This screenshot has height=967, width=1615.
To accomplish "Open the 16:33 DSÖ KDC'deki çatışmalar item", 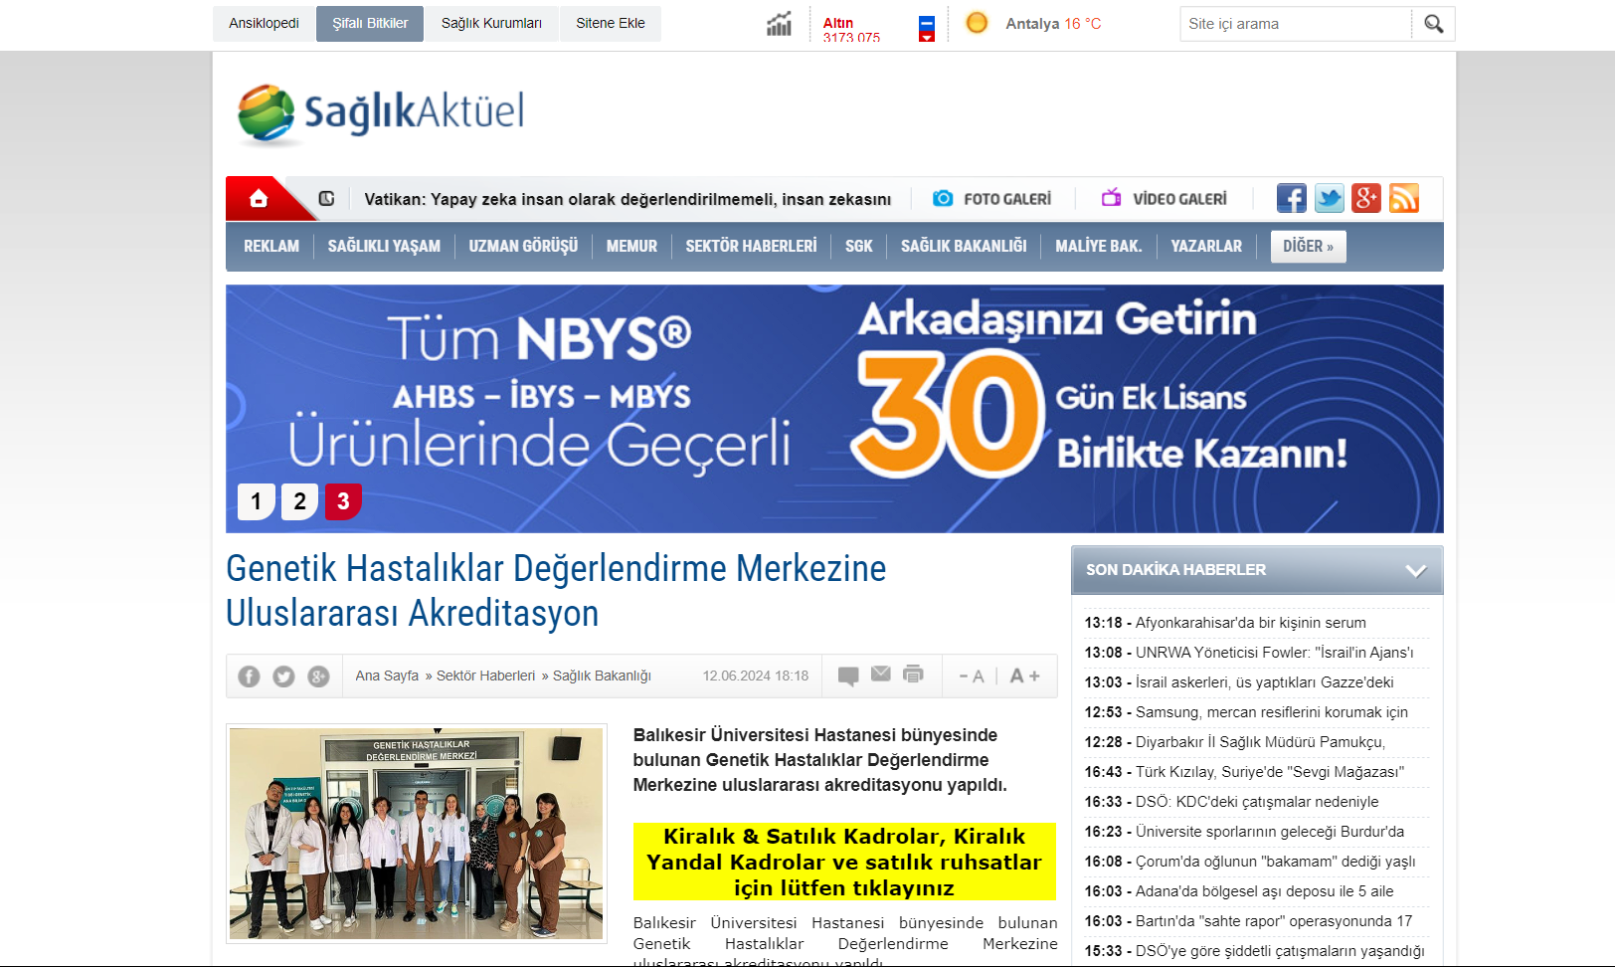I will (x=1231, y=802).
